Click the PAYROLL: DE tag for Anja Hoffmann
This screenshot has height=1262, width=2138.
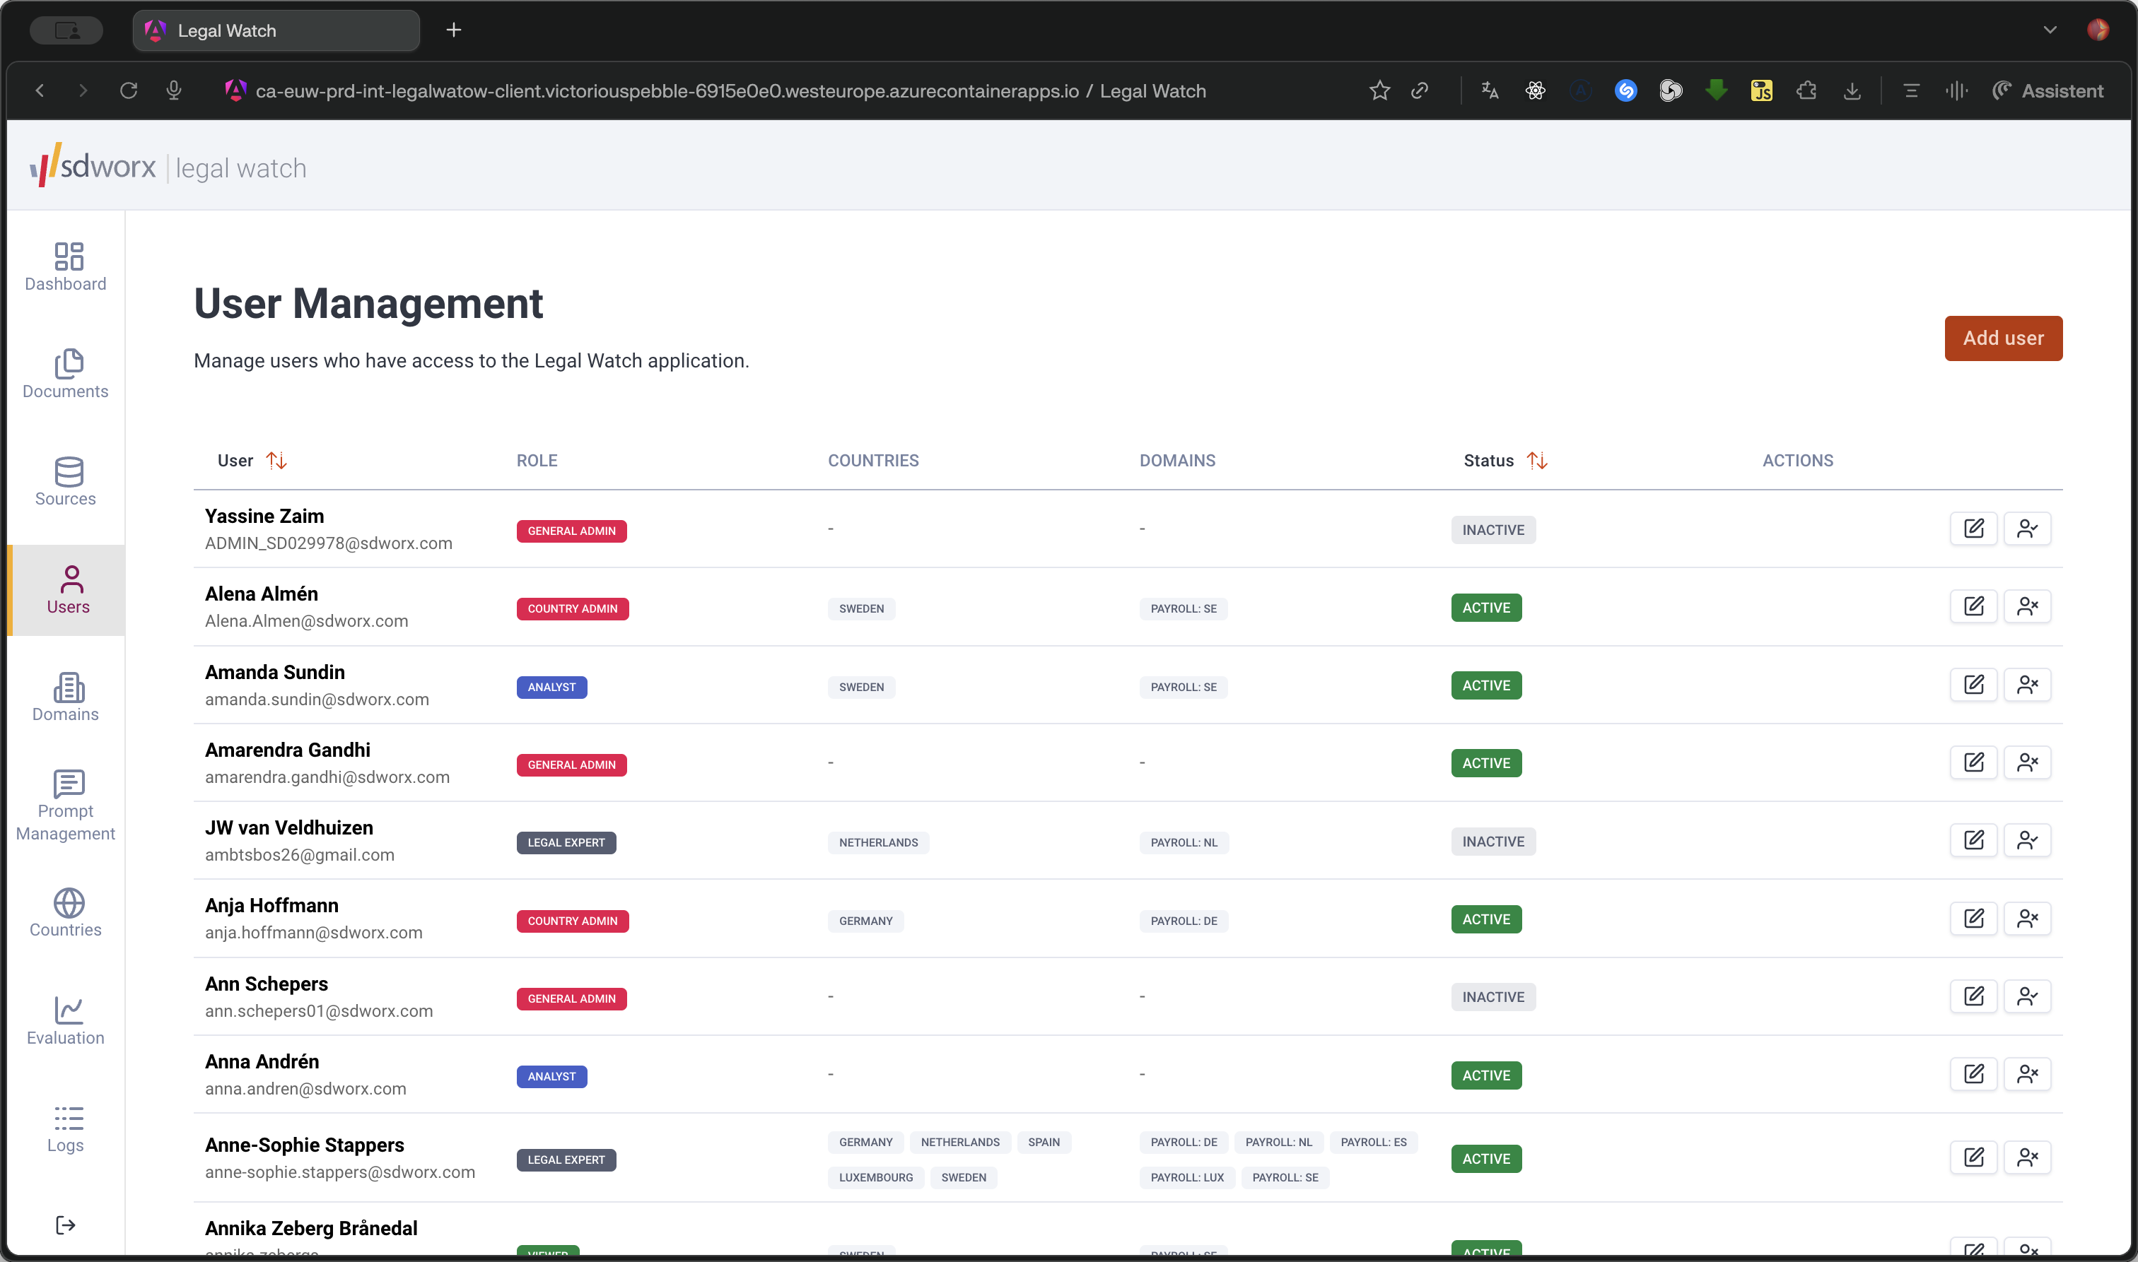[1184, 921]
